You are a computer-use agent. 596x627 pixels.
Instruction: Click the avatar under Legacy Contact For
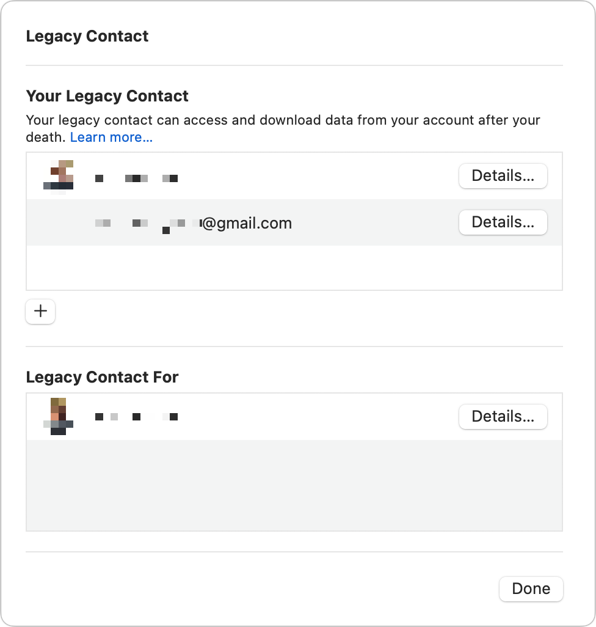coord(59,416)
